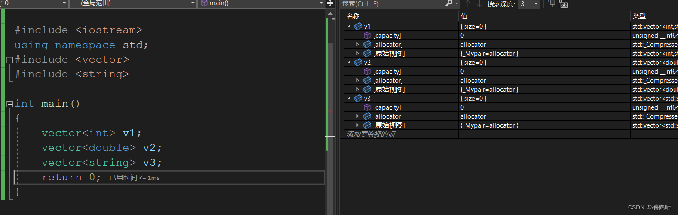This screenshot has height=215, width=678.
Task: Click the [capacity] icon under v3
Action: [367, 107]
